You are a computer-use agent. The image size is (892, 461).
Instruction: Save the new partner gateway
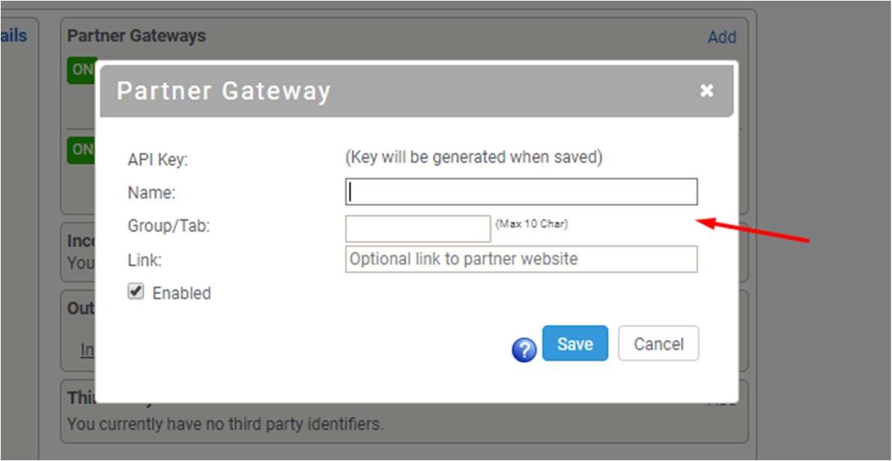(574, 344)
